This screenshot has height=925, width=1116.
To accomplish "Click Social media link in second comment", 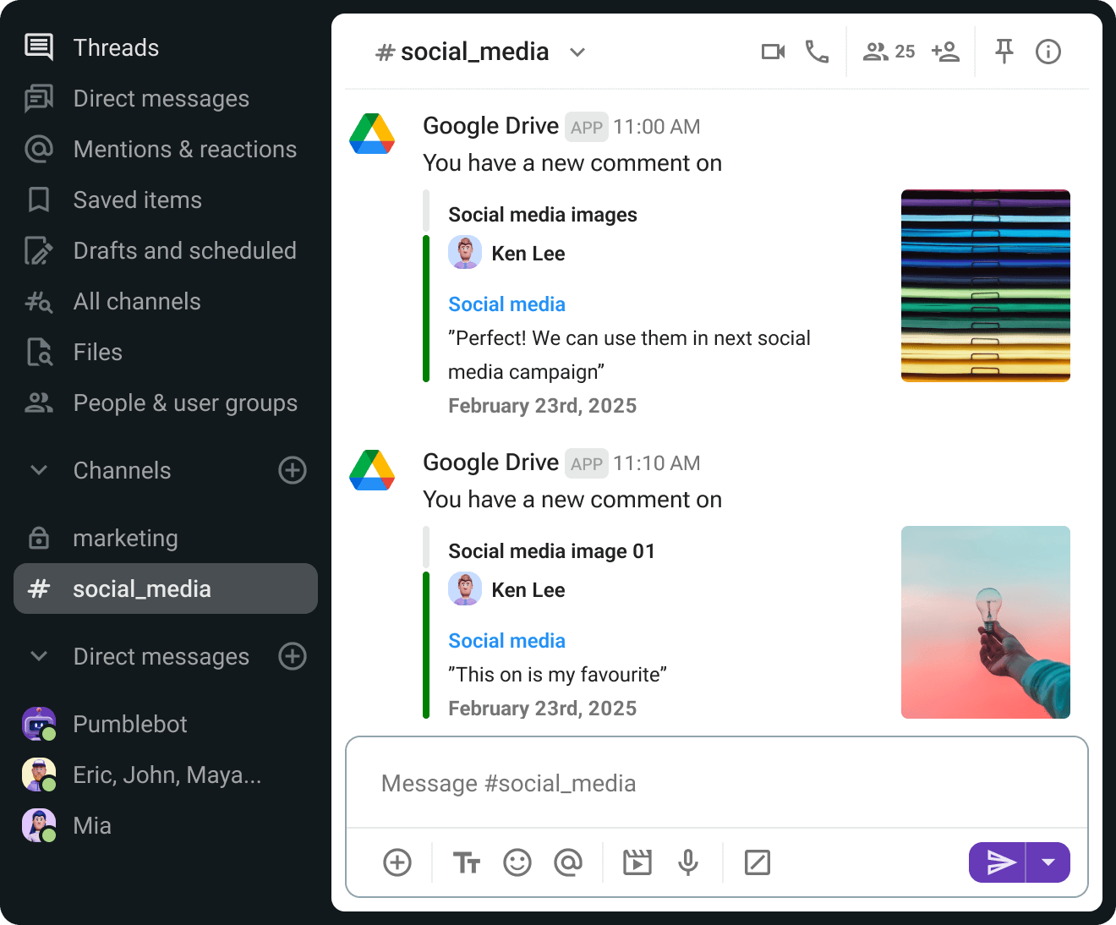I will coord(506,641).
